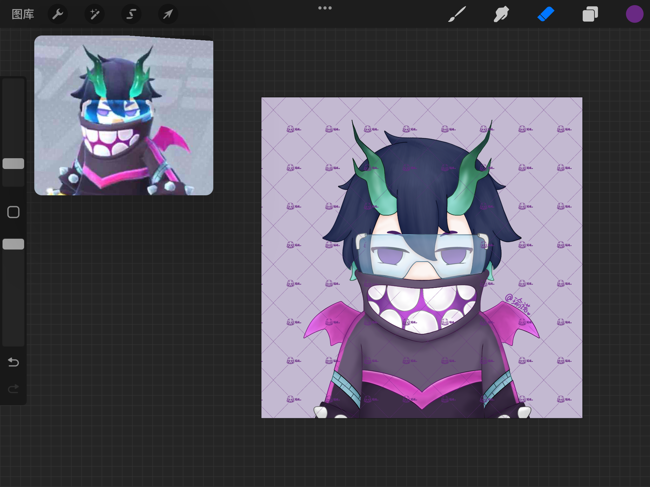The height and width of the screenshot is (487, 650).
Task: Open the Adjustments magic wand menu
Action: pos(95,14)
